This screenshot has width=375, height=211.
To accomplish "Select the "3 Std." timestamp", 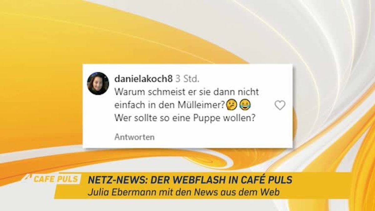I will coord(187,78).
